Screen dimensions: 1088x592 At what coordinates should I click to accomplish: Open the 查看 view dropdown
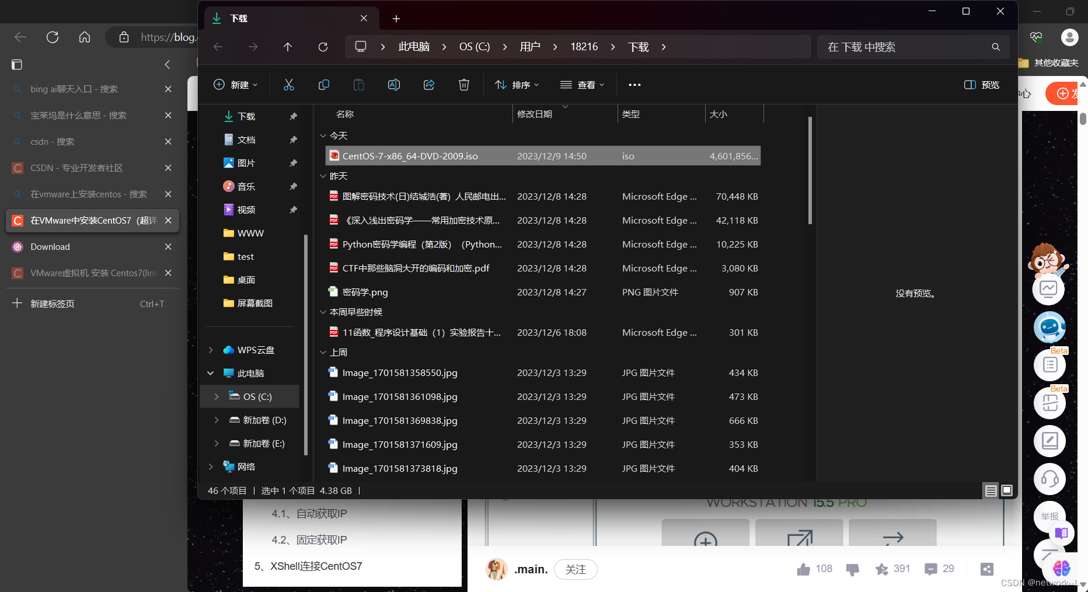point(582,85)
